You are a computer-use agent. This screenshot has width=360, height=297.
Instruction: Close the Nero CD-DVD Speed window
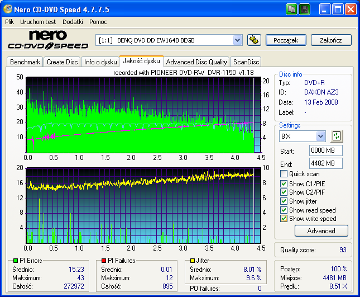[351, 10]
